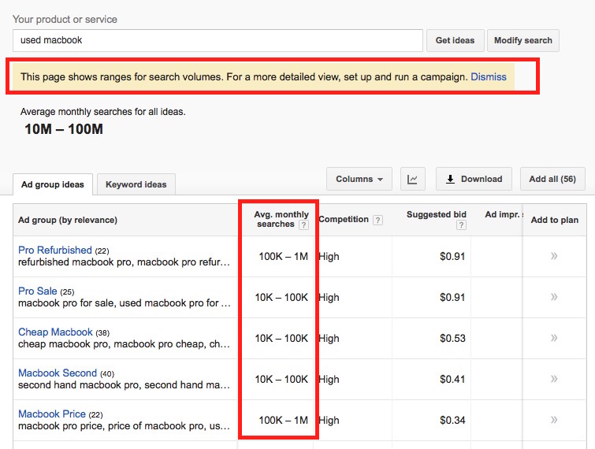Add Macbook Second group to plan arrow
This screenshot has height=449, width=595.
(554, 379)
